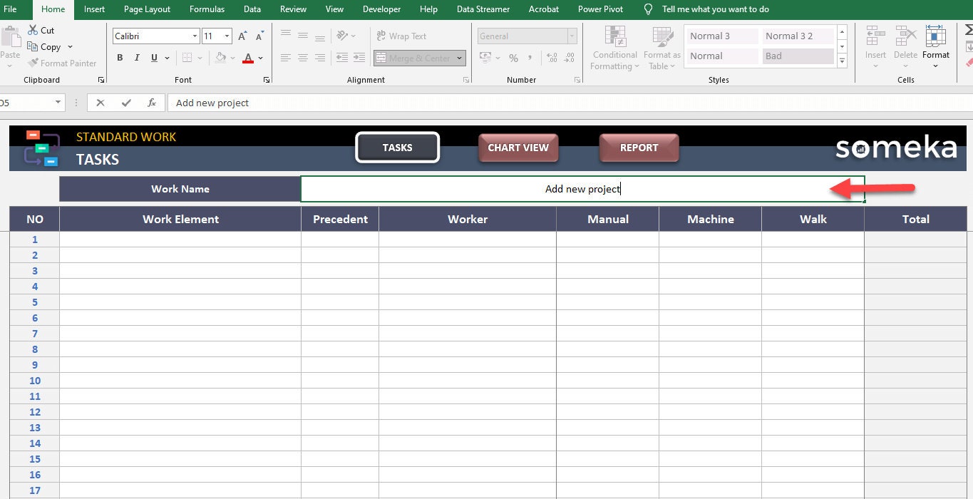Click the Accounting Number Format icon
This screenshot has width=973, height=499.
coord(485,58)
